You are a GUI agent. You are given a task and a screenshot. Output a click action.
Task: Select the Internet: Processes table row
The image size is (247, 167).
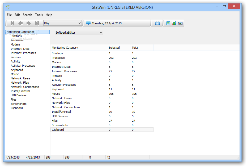102,71
